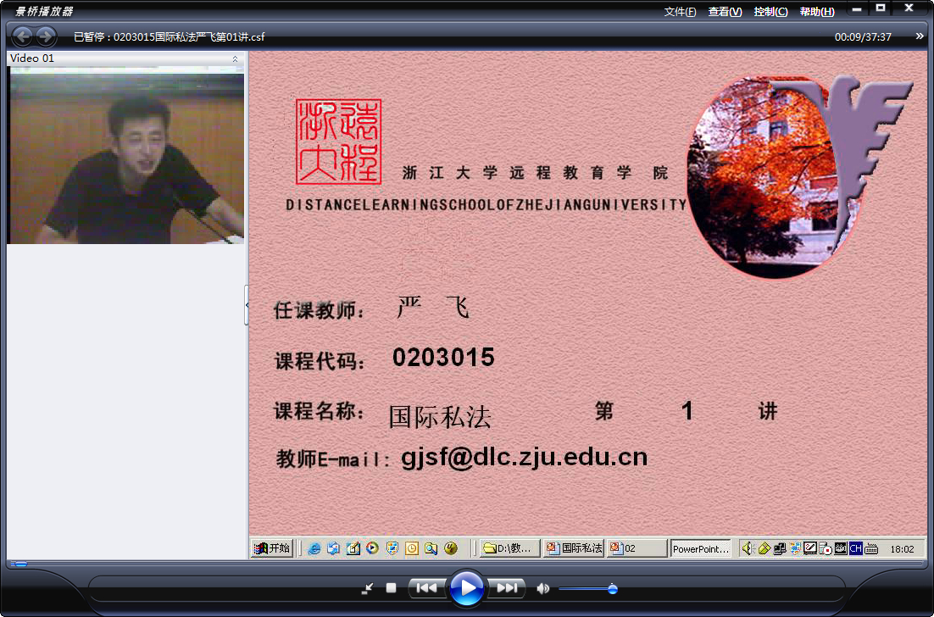The height and width of the screenshot is (617, 934).
Task: Close the 景桥播放器 window
Action: tap(909, 8)
